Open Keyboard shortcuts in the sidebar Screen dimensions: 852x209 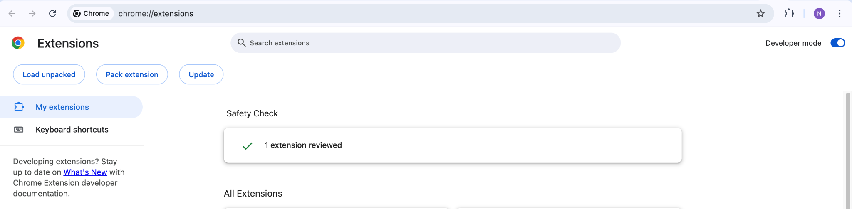(72, 130)
